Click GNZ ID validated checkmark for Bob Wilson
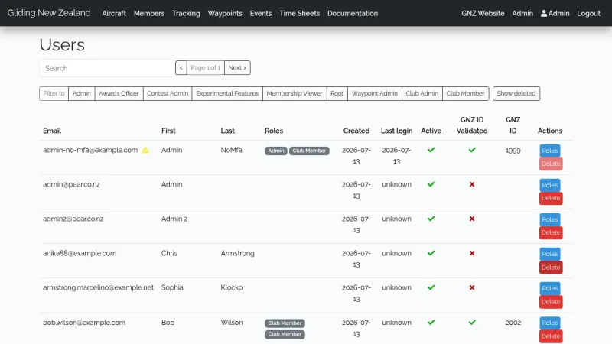The height and width of the screenshot is (344, 612). 472,322
